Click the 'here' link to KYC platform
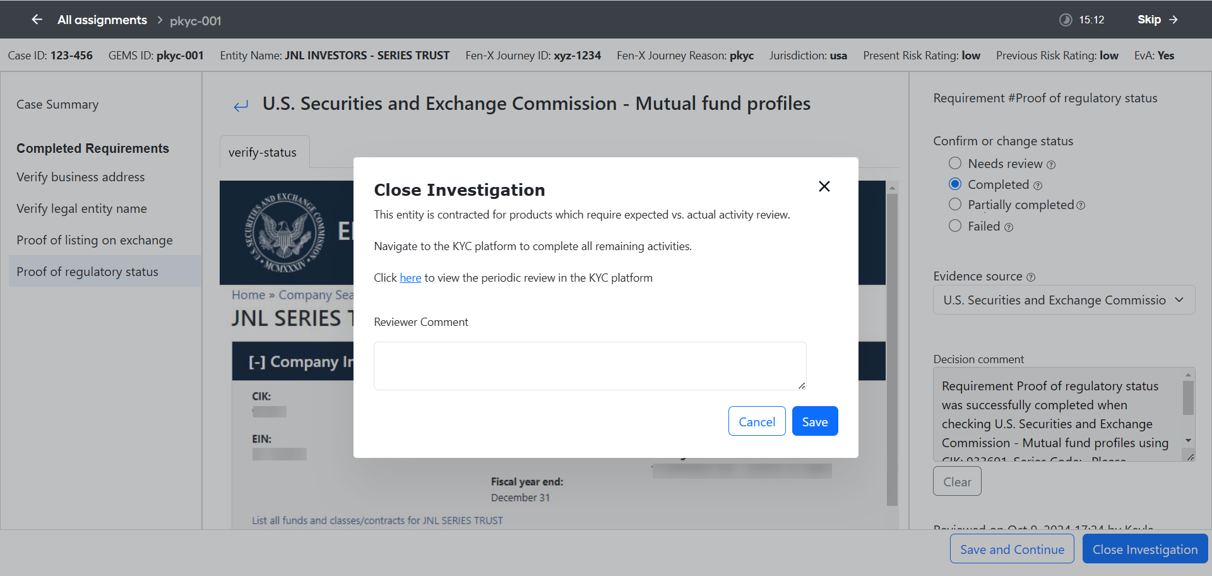 tap(410, 278)
